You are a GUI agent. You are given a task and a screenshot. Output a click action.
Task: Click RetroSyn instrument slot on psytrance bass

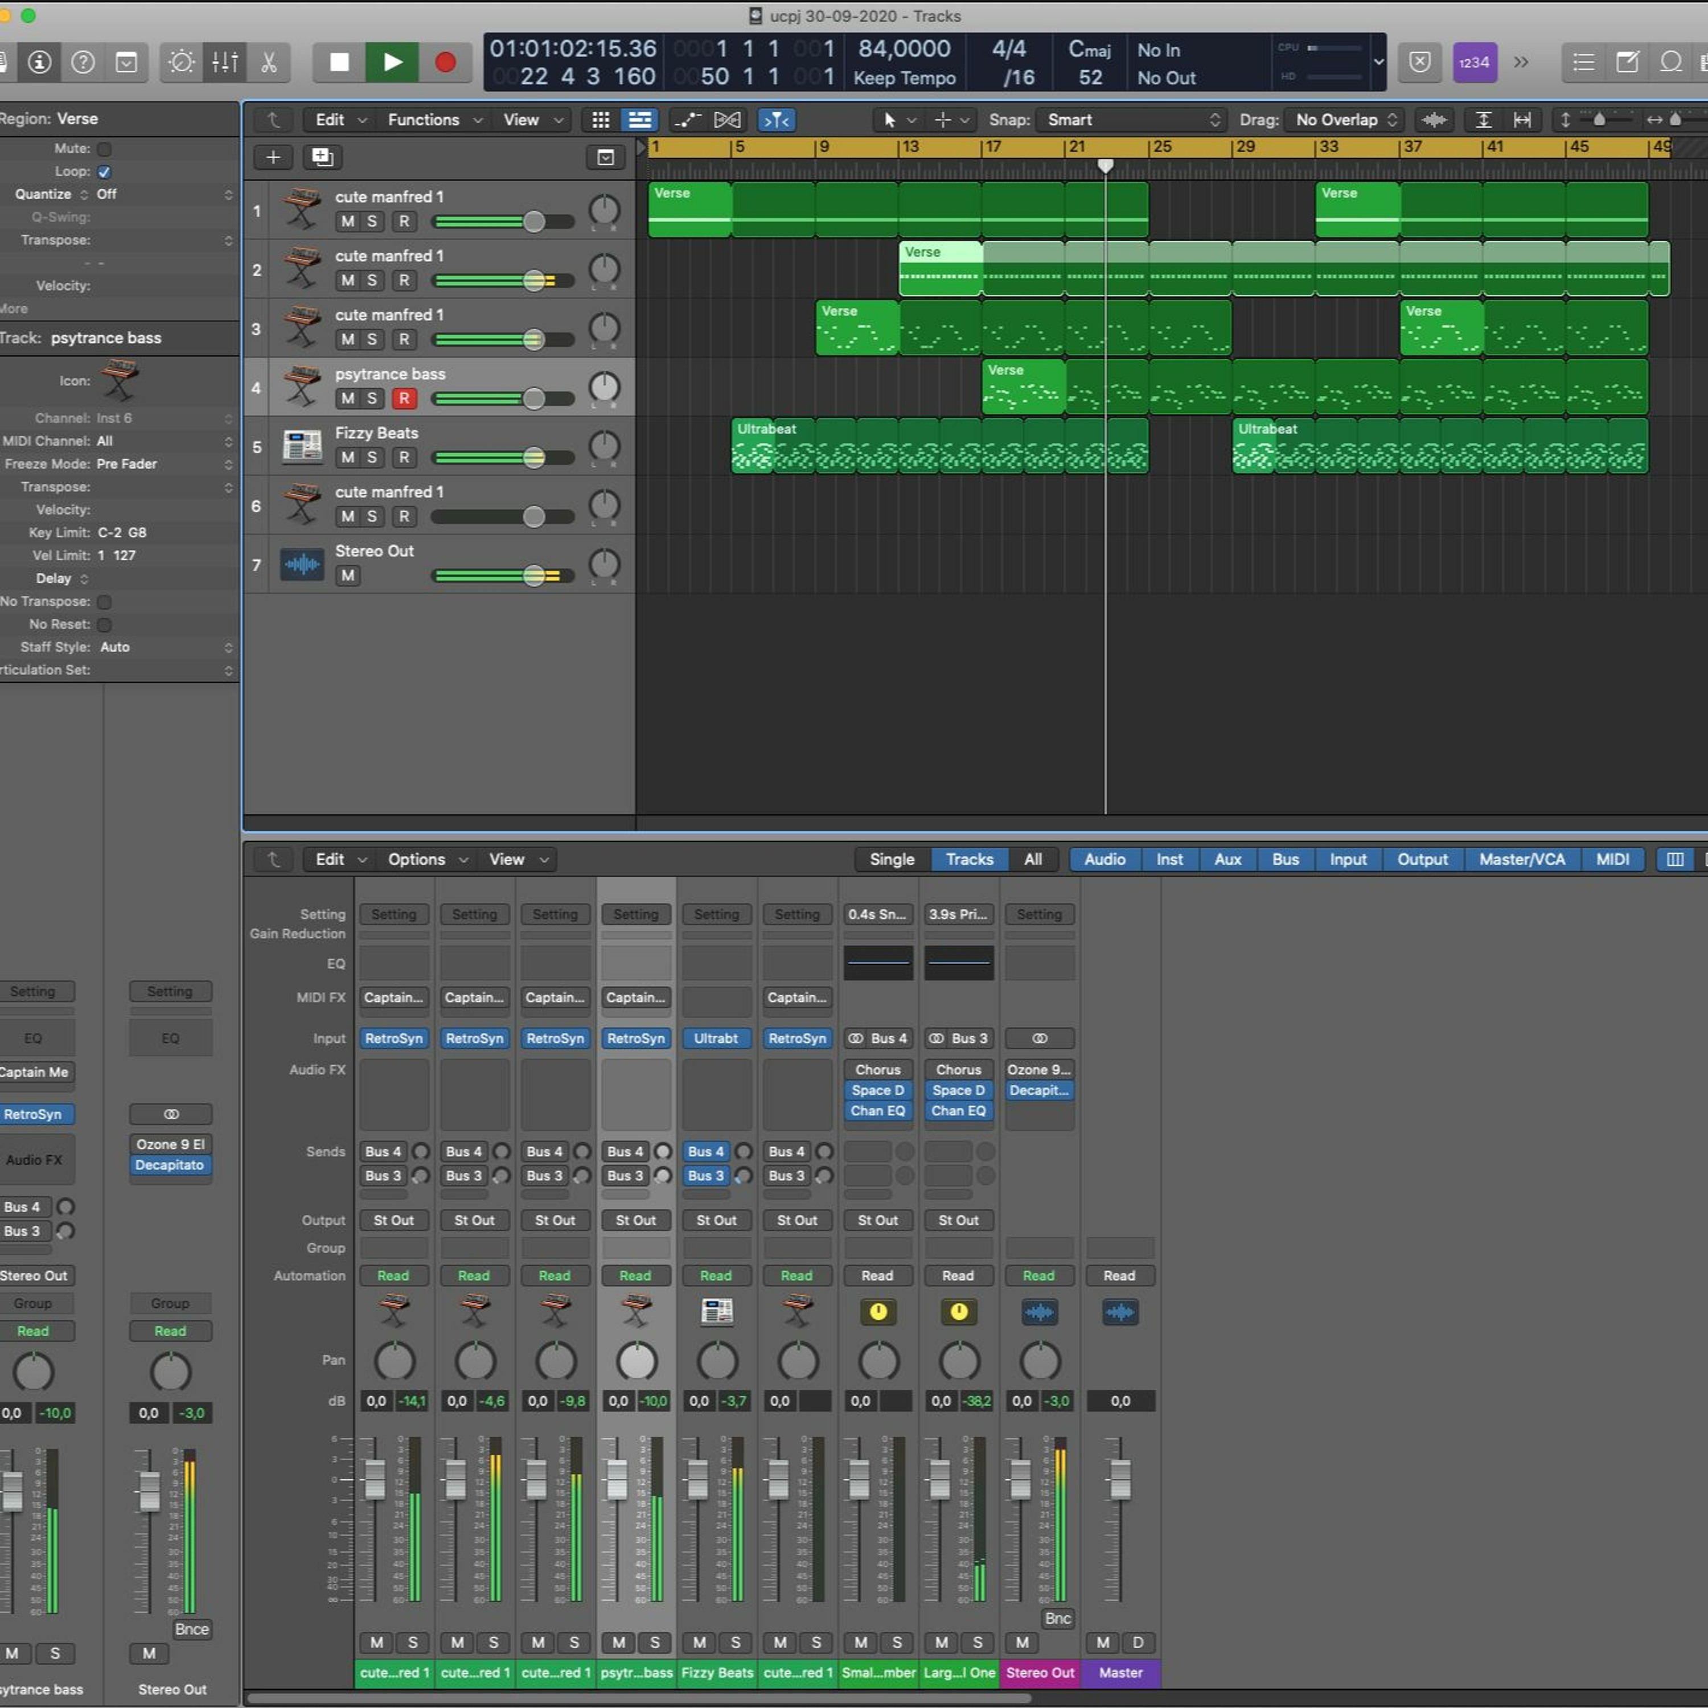point(635,1039)
